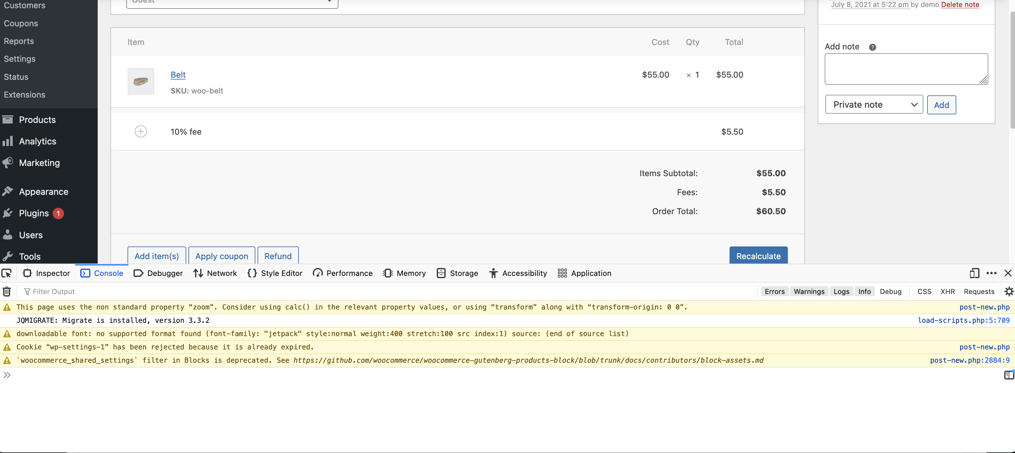
Task: Open the DevTools meatball menu
Action: (x=991, y=273)
